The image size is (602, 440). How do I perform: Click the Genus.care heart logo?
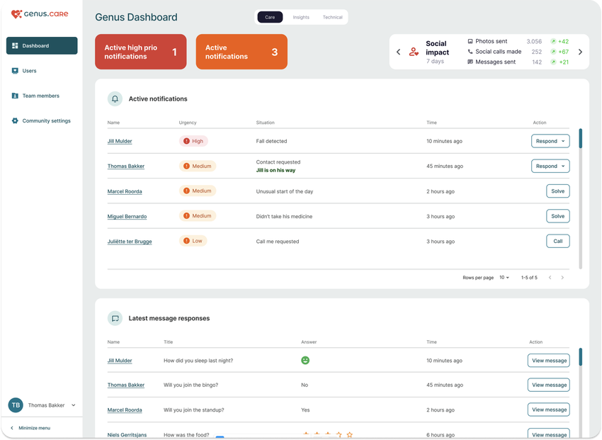click(x=16, y=14)
